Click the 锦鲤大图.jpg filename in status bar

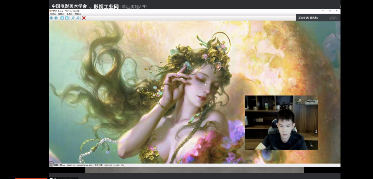click(59, 165)
